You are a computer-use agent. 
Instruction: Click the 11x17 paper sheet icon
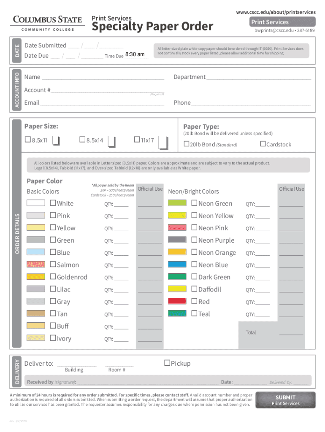(x=163, y=143)
